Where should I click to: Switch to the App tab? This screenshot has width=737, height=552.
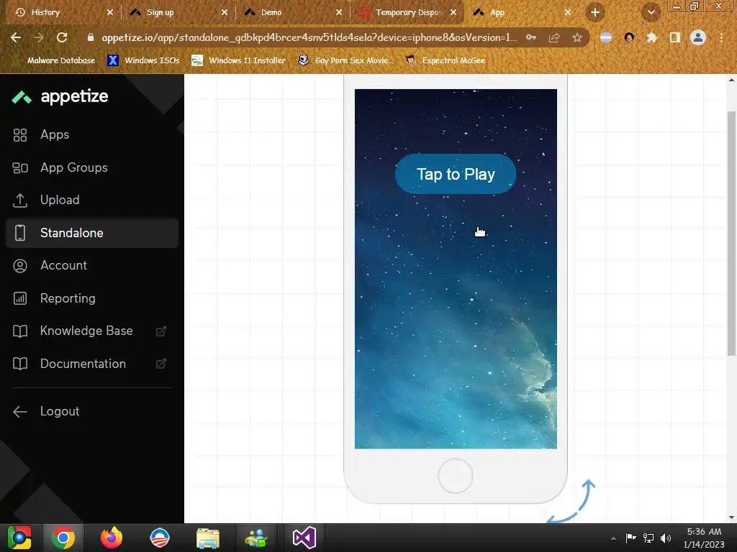click(523, 13)
